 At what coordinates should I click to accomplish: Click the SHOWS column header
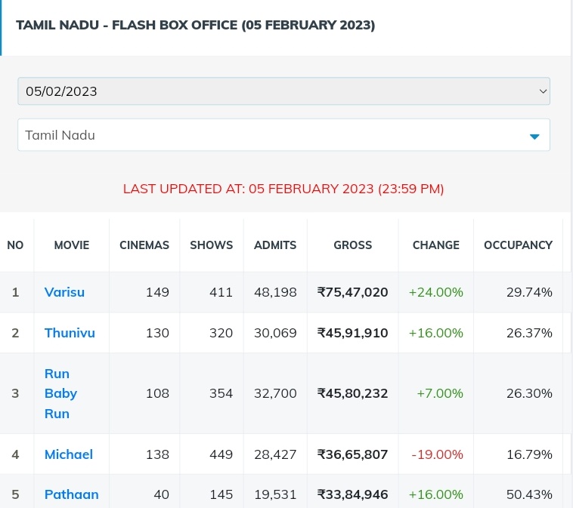point(211,245)
